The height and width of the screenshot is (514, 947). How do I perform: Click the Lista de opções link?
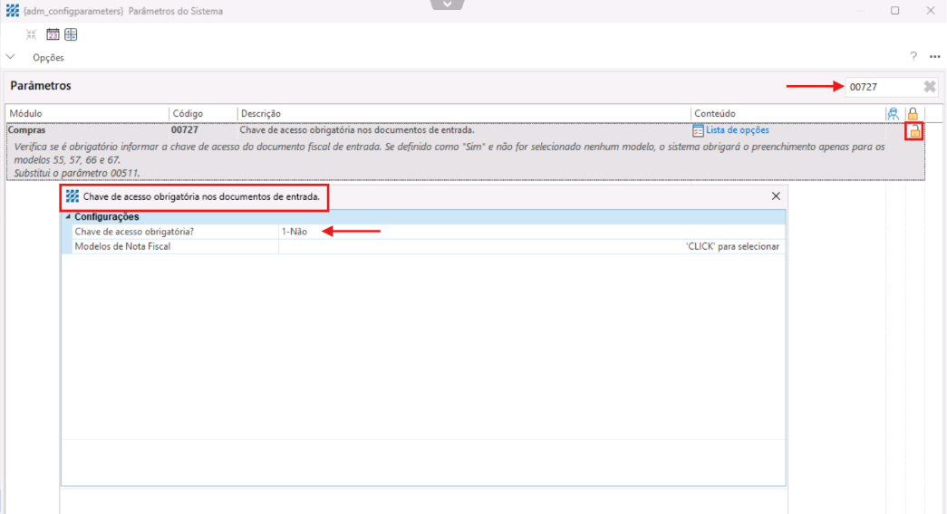(737, 130)
